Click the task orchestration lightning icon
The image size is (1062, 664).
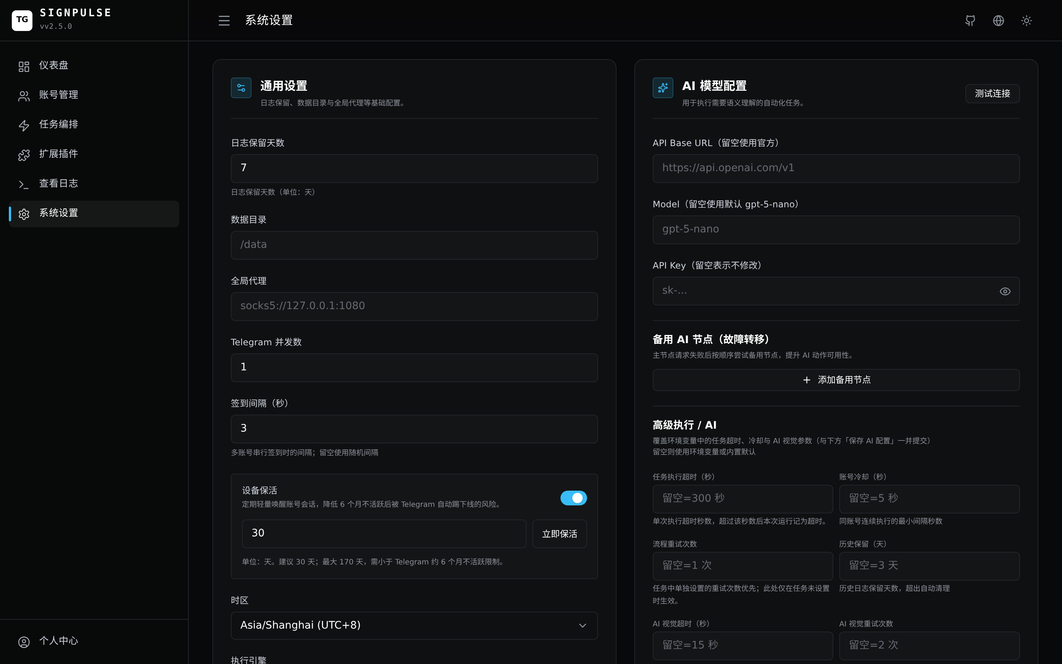24,125
